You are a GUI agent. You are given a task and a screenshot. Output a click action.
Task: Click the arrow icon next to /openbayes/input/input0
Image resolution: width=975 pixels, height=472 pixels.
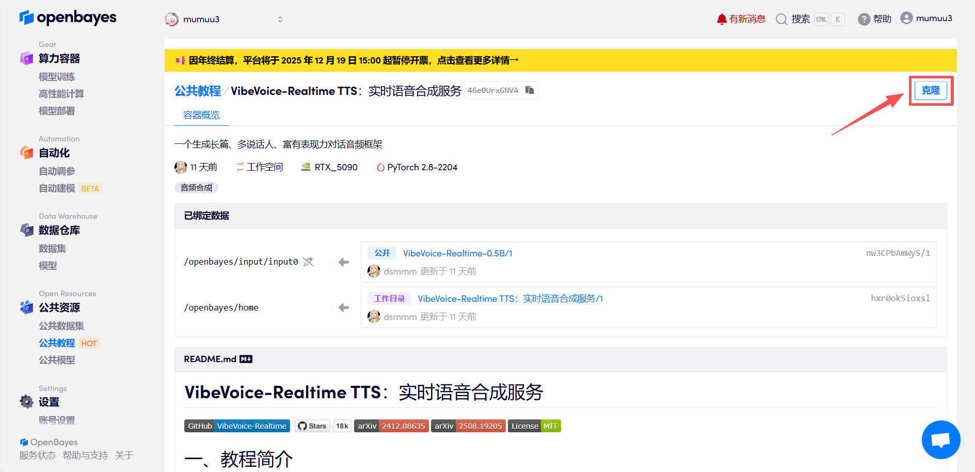pyautogui.click(x=344, y=262)
